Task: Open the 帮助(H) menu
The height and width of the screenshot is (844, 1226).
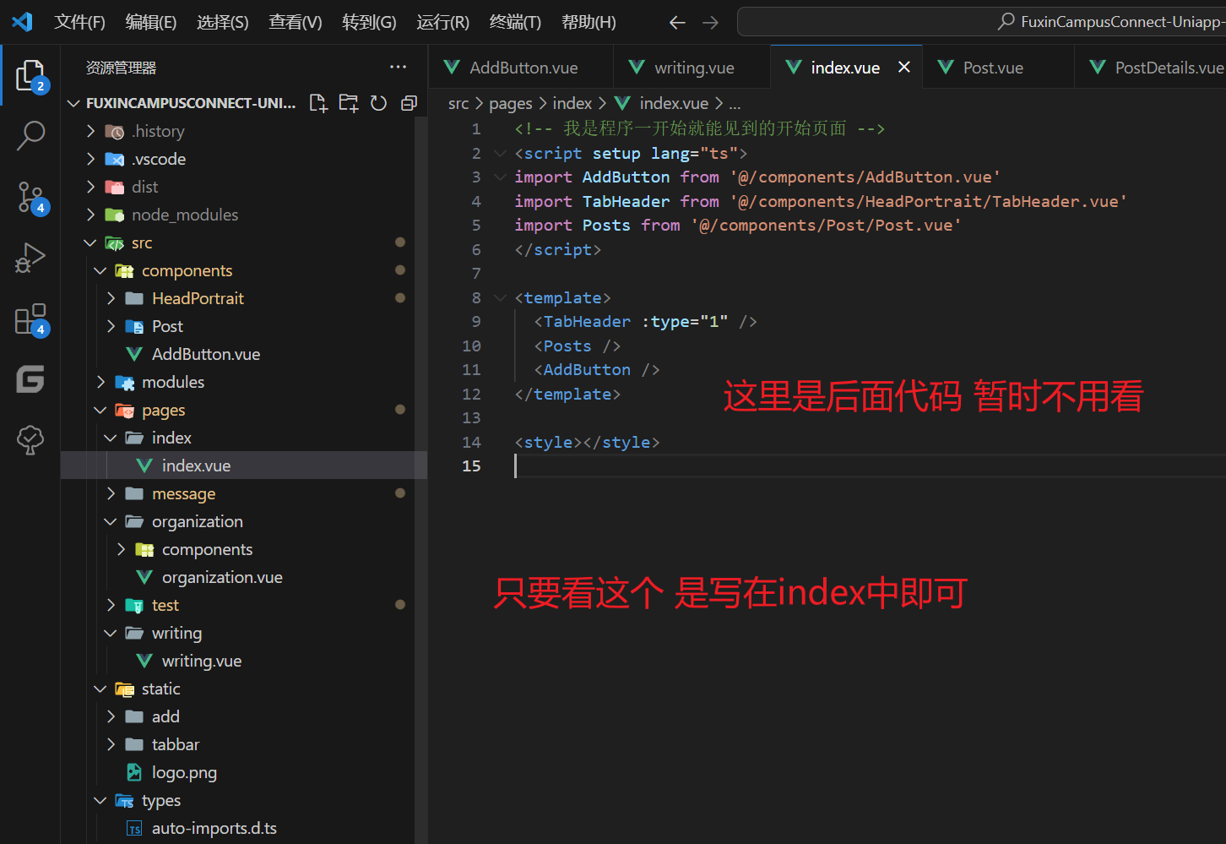Action: [x=589, y=22]
